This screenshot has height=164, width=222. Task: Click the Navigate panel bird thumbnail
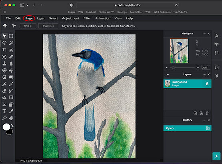pyautogui.click(x=179, y=51)
